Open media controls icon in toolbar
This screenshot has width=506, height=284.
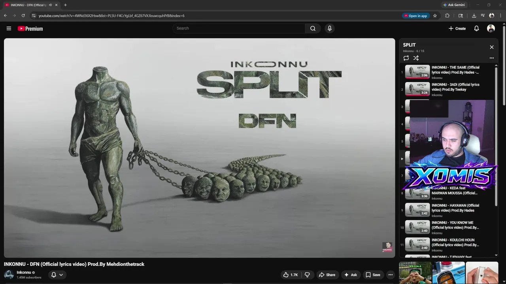pyautogui.click(x=483, y=16)
